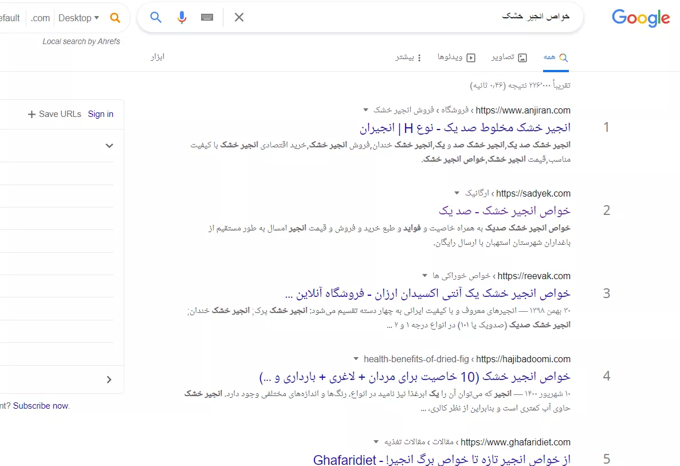Open the sadyek.com result title خواص انجیر خشک - صد یک
The image size is (680, 466).
[x=504, y=211]
